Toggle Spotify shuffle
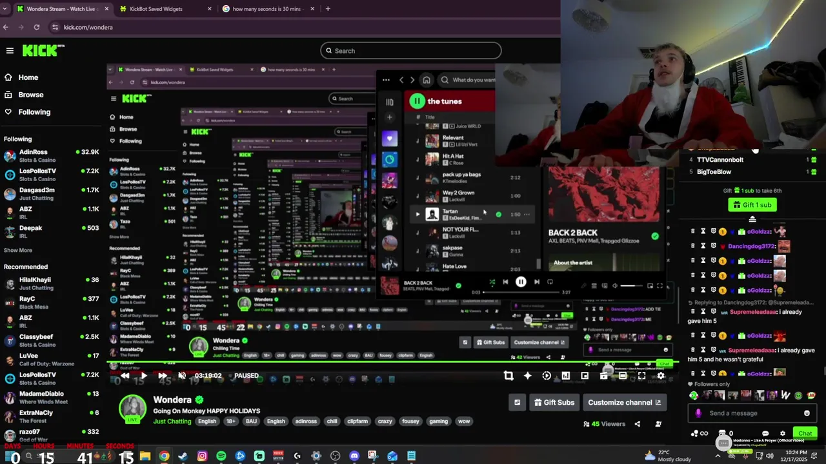This screenshot has width=826, height=464. [492, 282]
